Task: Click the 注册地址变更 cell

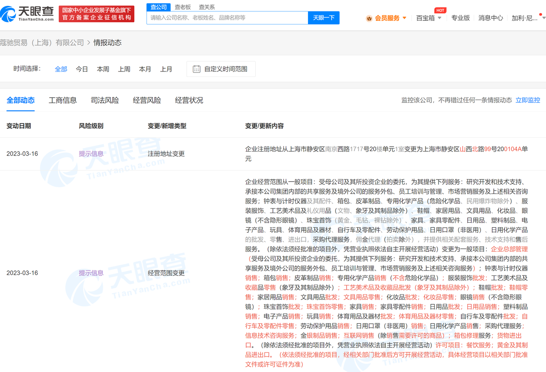Action: tap(166, 154)
